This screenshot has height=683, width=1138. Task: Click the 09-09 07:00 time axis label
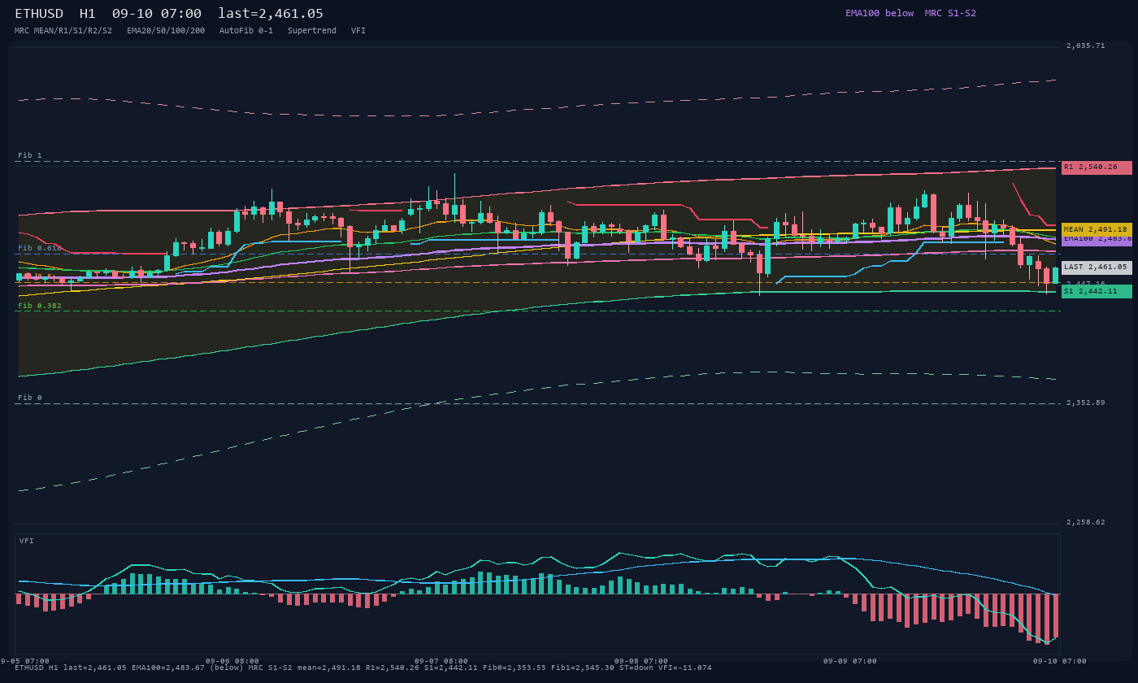[850, 661]
